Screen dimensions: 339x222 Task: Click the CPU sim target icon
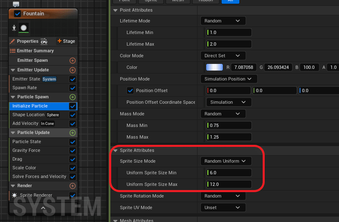(x=44, y=41)
